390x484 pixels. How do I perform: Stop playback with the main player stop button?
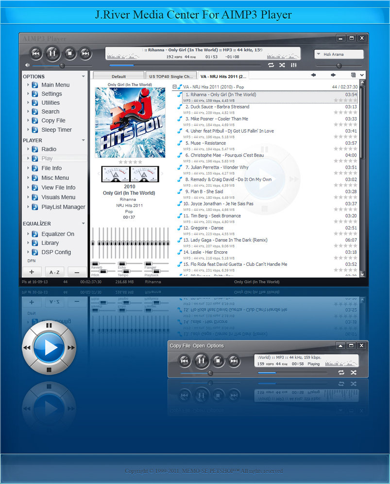pyautogui.click(x=70, y=53)
